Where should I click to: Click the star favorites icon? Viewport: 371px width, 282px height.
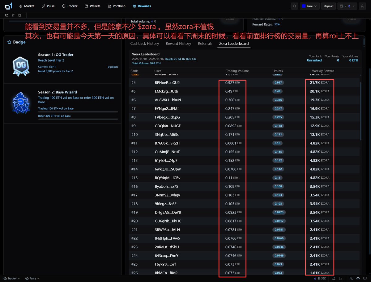tap(13, 15)
